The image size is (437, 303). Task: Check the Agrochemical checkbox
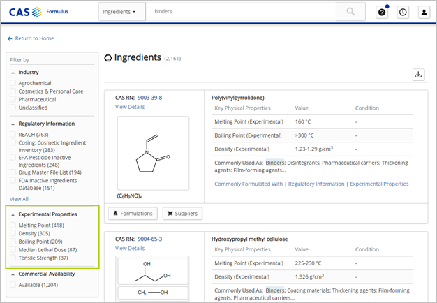click(13, 83)
